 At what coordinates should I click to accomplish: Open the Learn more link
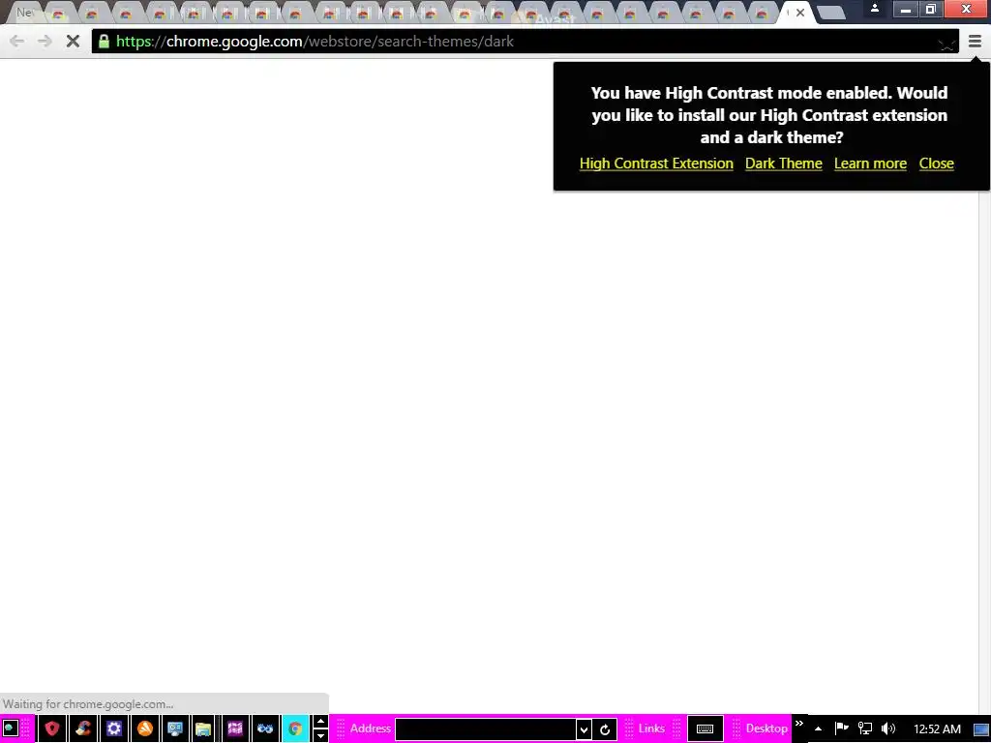[870, 163]
